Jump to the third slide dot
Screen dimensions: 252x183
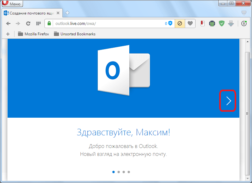coord(124,172)
